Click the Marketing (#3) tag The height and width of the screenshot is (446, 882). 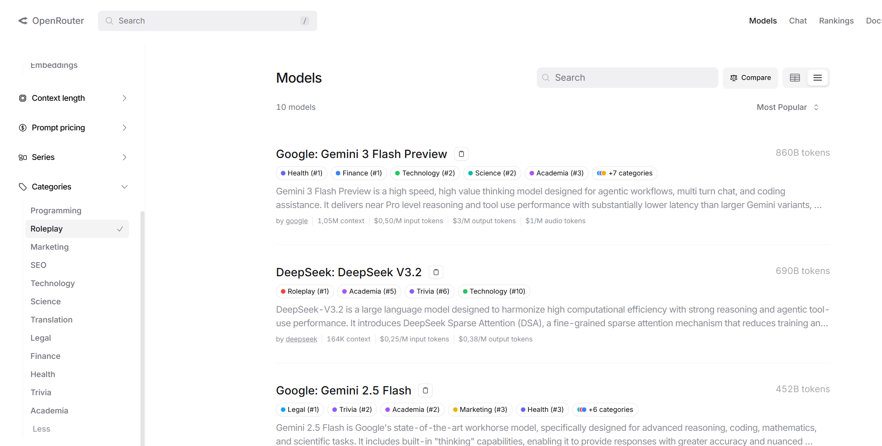(480, 410)
